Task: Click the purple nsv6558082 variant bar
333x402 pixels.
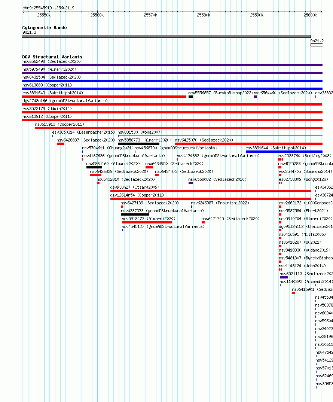Action: [x=190, y=183]
